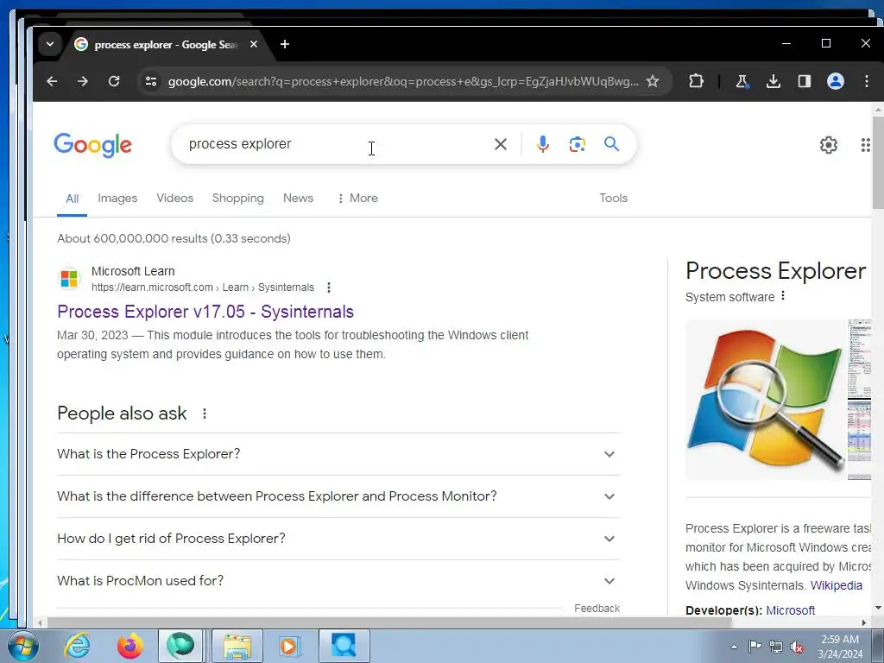The height and width of the screenshot is (663, 884).
Task: Open the Microsoft developer link
Action: (791, 610)
